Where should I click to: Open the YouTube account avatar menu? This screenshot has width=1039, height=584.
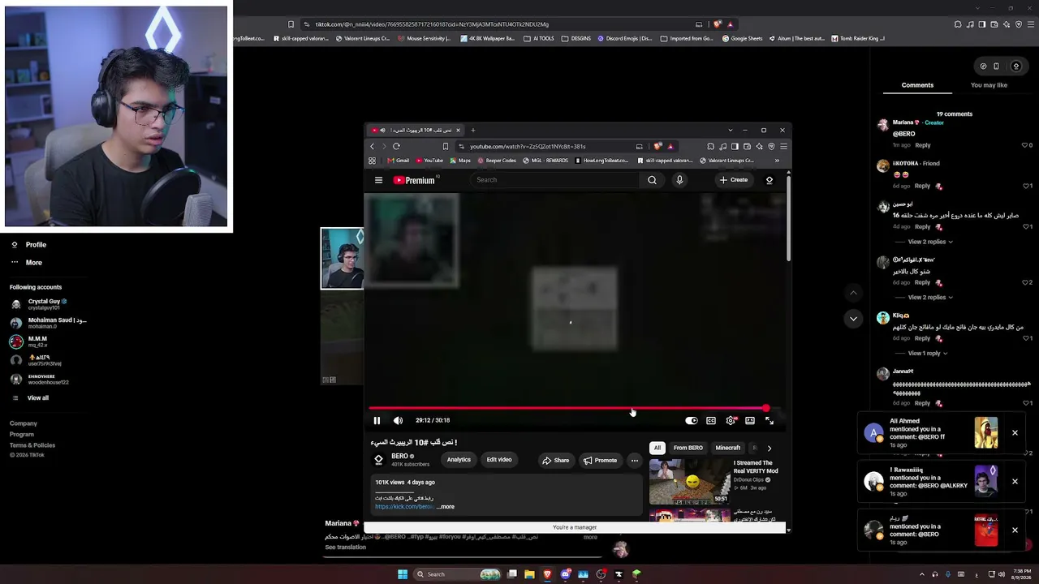coord(770,180)
